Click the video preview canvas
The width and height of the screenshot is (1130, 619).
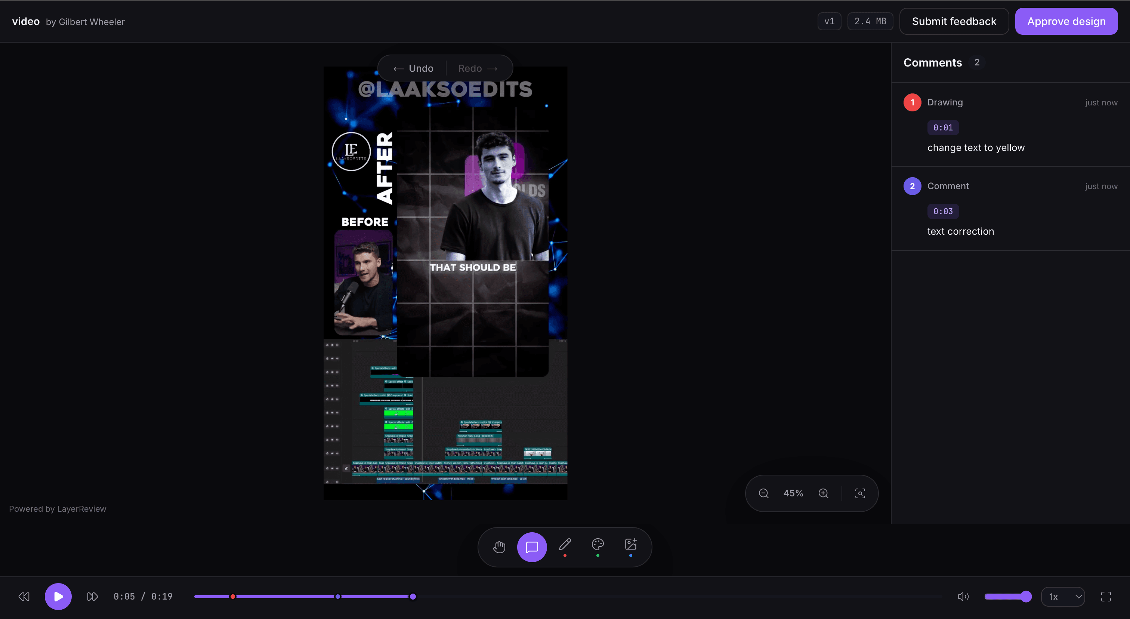point(445,283)
